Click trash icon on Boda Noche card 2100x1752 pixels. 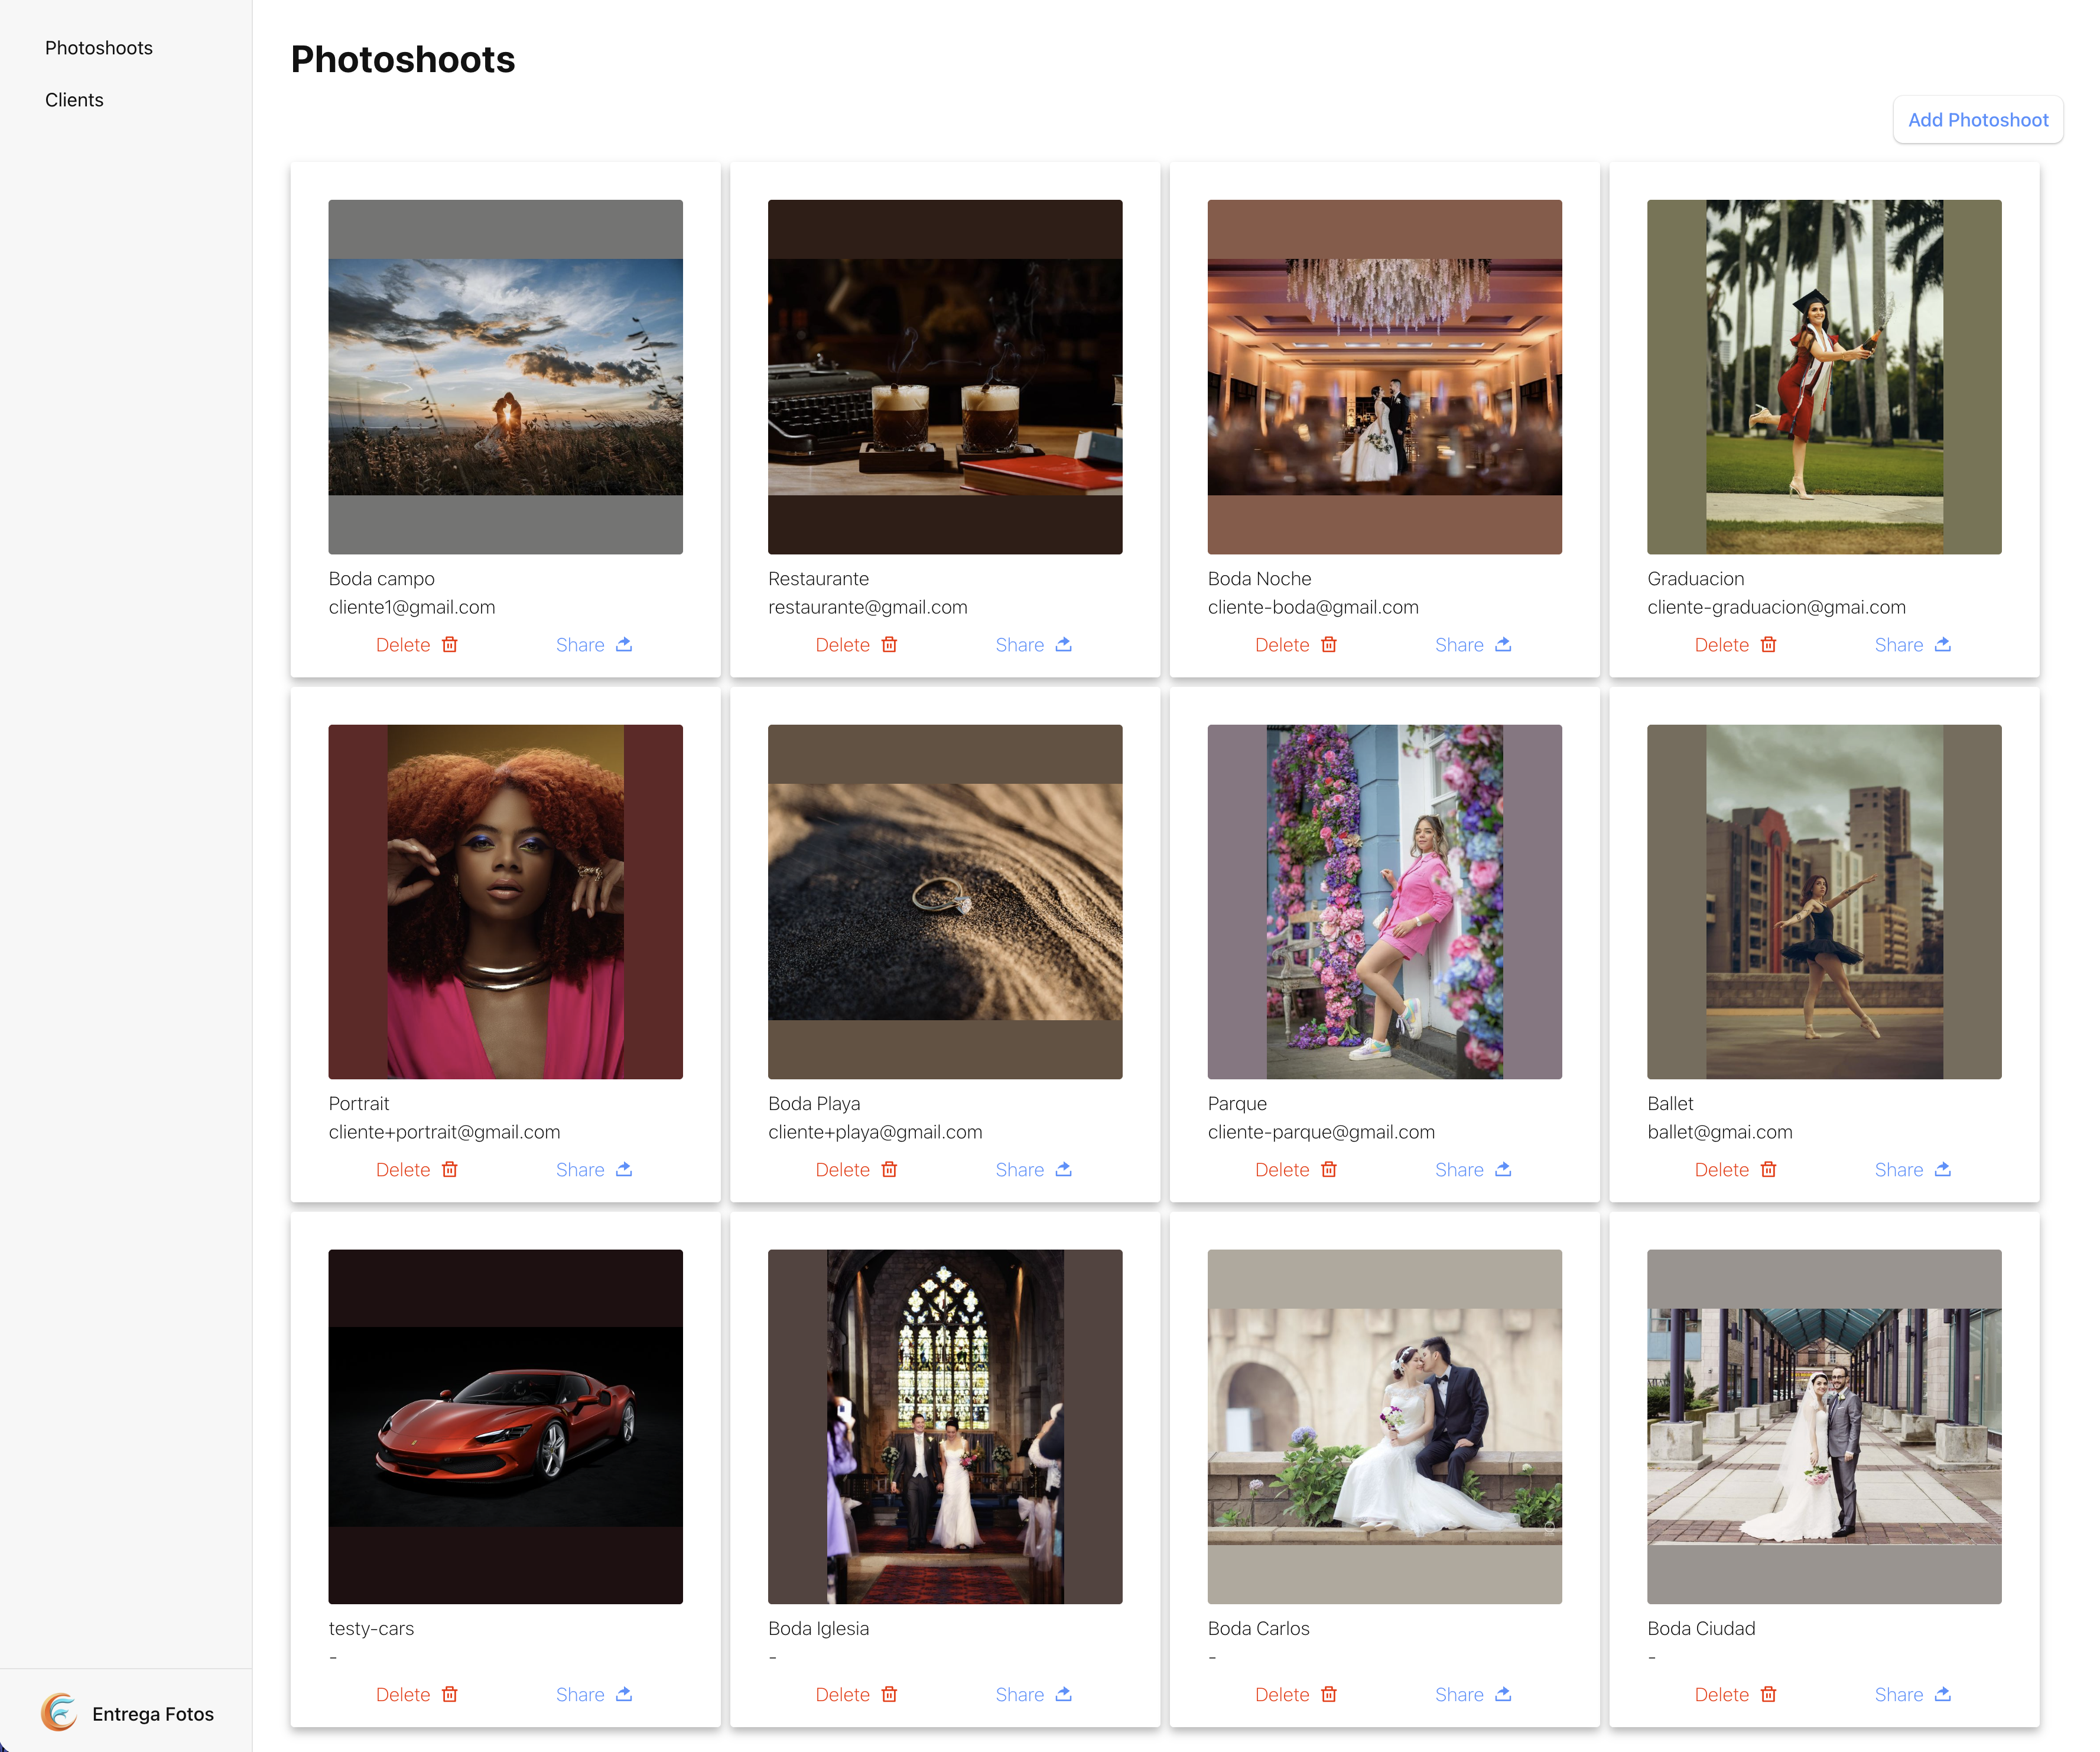(x=1329, y=644)
